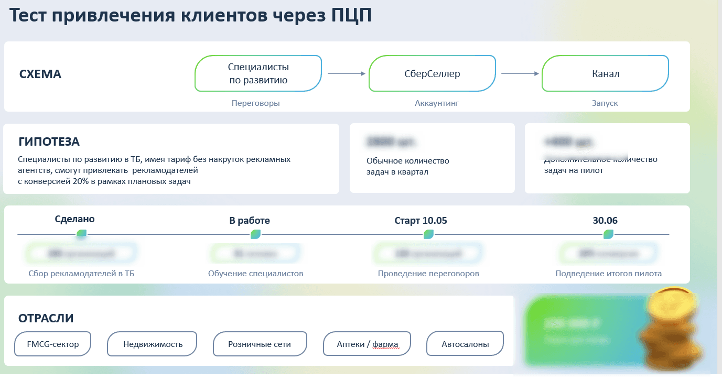This screenshot has width=722, height=380.
Task: Click the 'Обычное количество задач в квартал' text
Action: click(x=408, y=166)
